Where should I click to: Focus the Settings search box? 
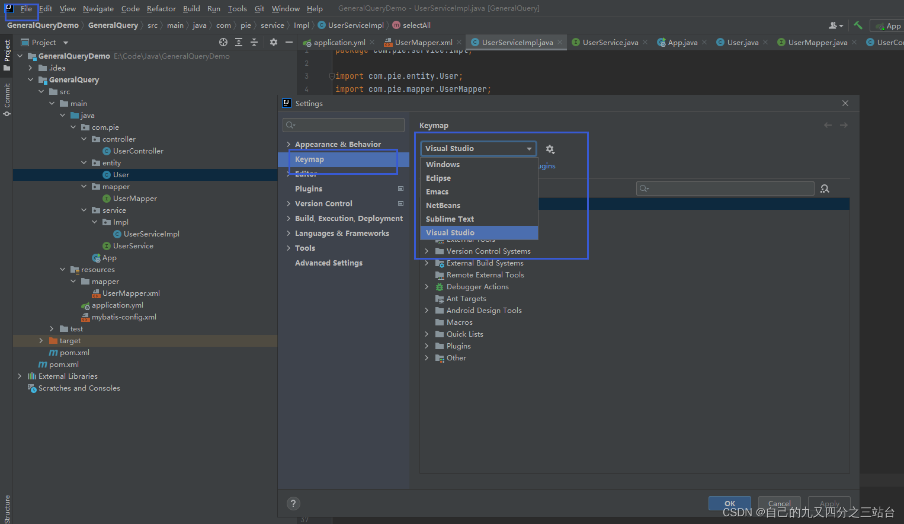(x=344, y=125)
